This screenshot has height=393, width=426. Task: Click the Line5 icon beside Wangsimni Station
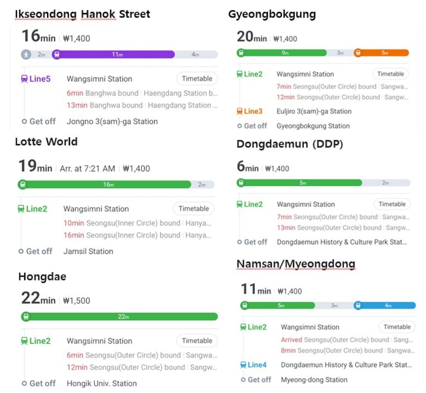(x=25, y=79)
